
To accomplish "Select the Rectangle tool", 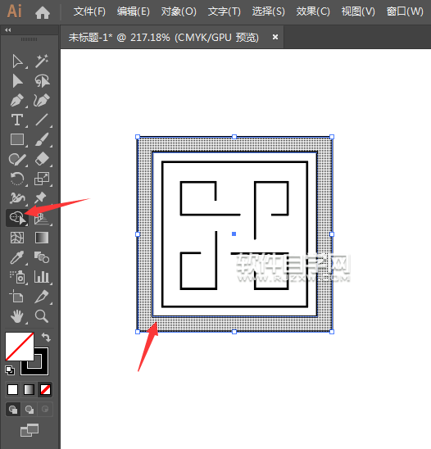I will point(17,139).
